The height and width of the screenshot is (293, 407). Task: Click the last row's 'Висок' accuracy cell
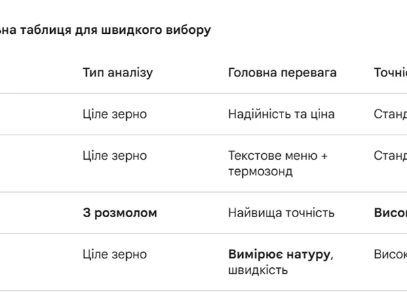click(x=391, y=254)
